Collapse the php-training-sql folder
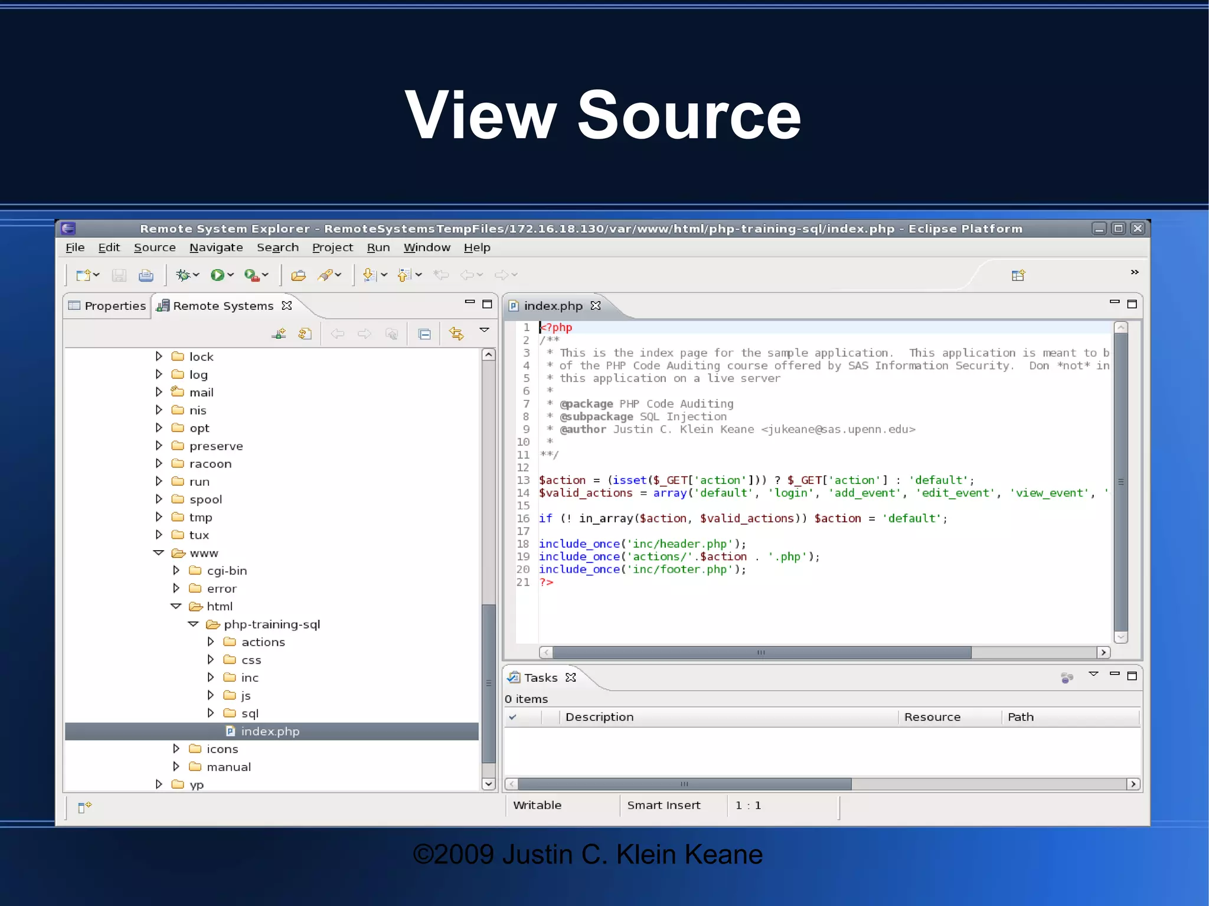 (193, 624)
